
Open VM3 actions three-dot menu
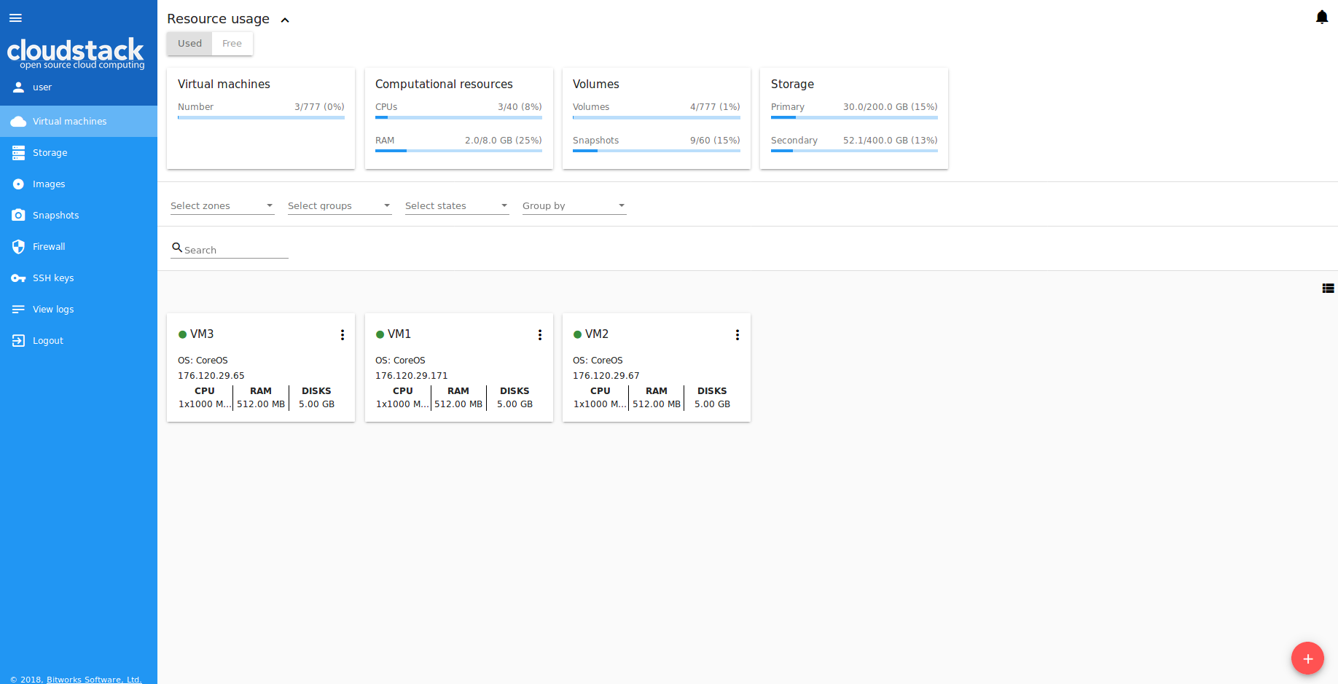click(x=342, y=335)
